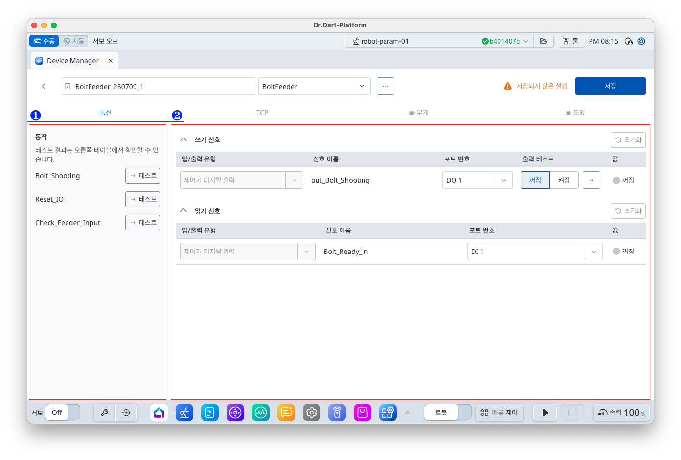Toggle the servo Off switch

[63, 413]
